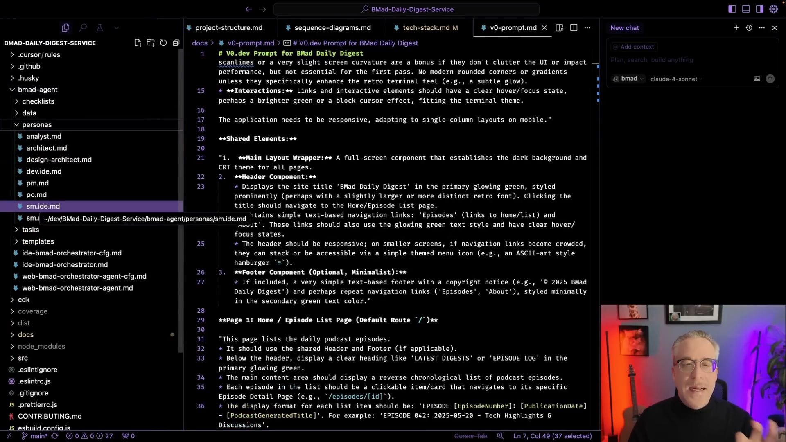This screenshot has height=442, width=786.
Task: Collapse all folders in explorer
Action: (x=176, y=43)
